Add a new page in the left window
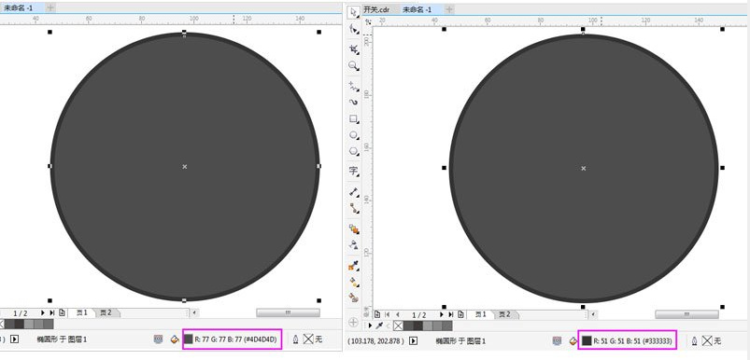The image size is (750, 360). 63,312
